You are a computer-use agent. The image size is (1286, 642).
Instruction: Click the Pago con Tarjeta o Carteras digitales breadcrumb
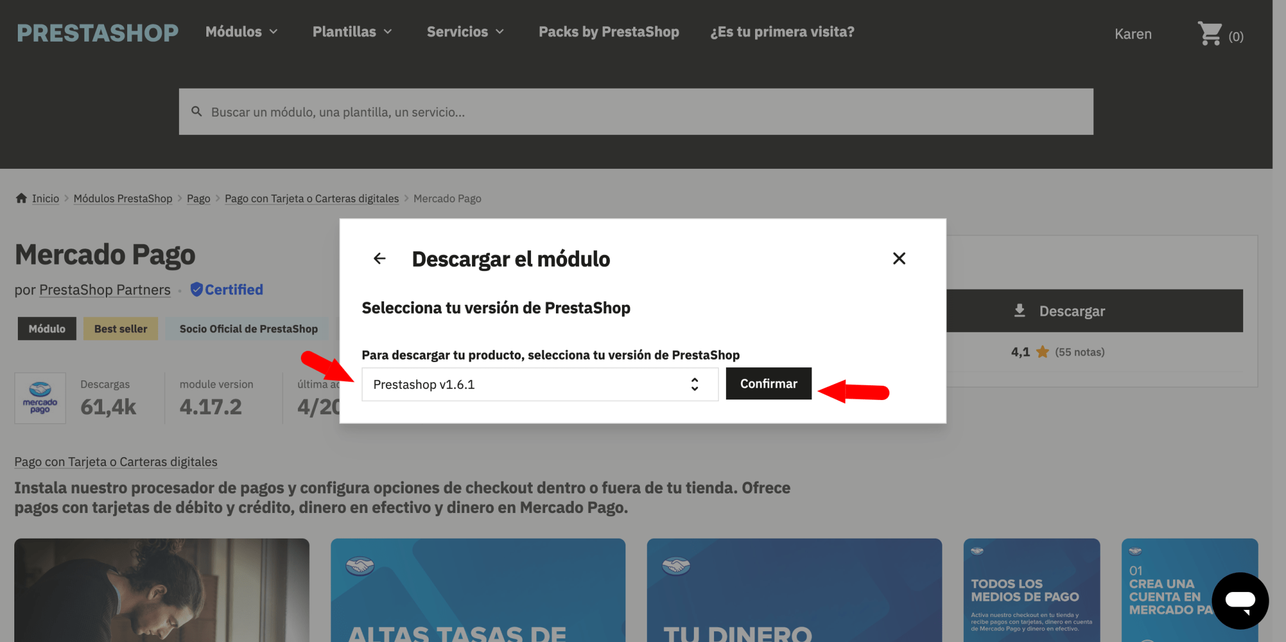312,199
